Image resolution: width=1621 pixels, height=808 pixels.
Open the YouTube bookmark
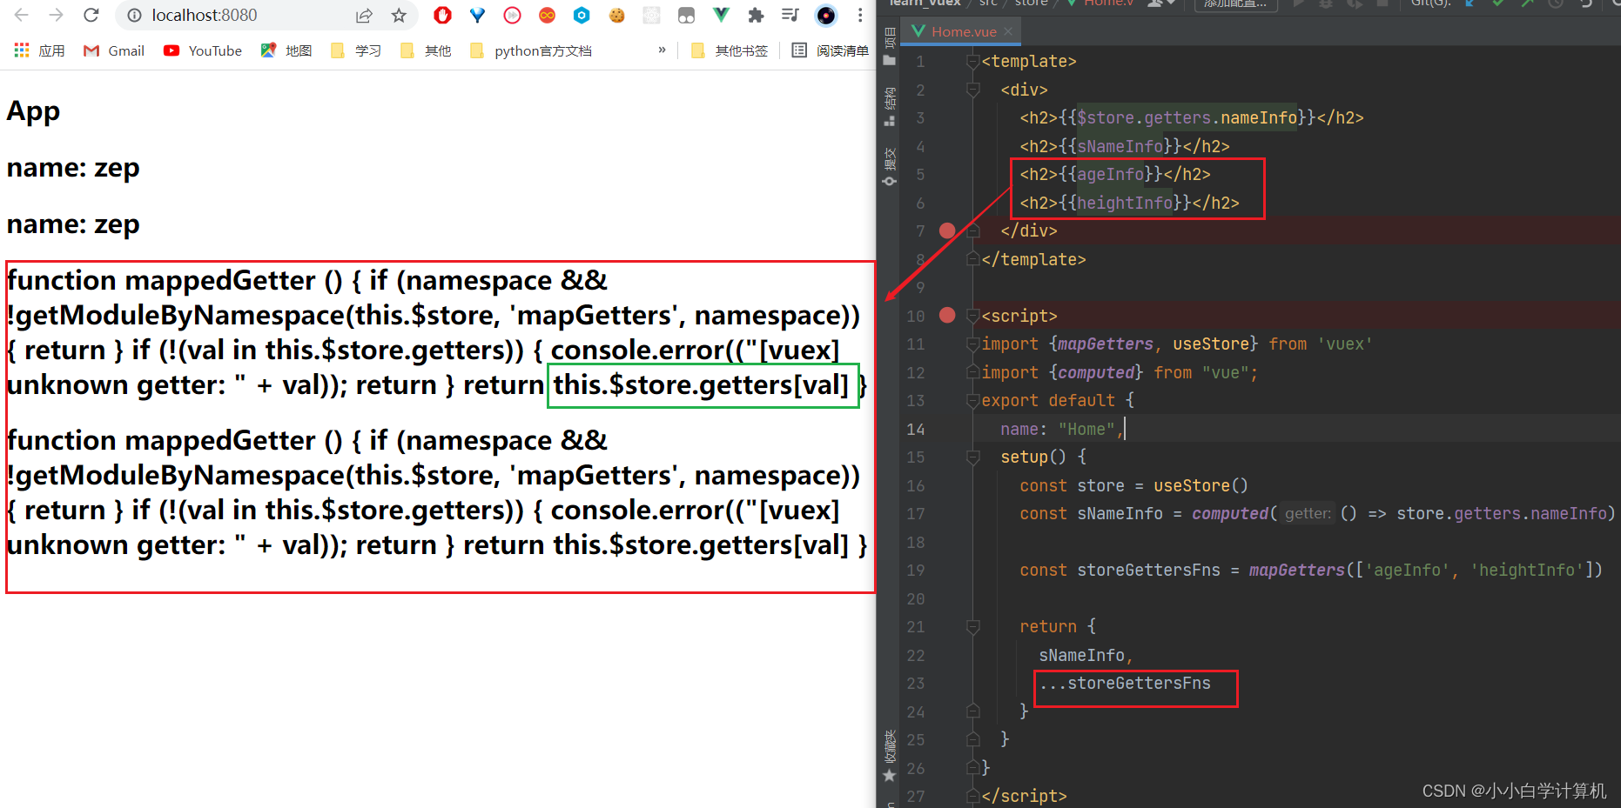(203, 50)
